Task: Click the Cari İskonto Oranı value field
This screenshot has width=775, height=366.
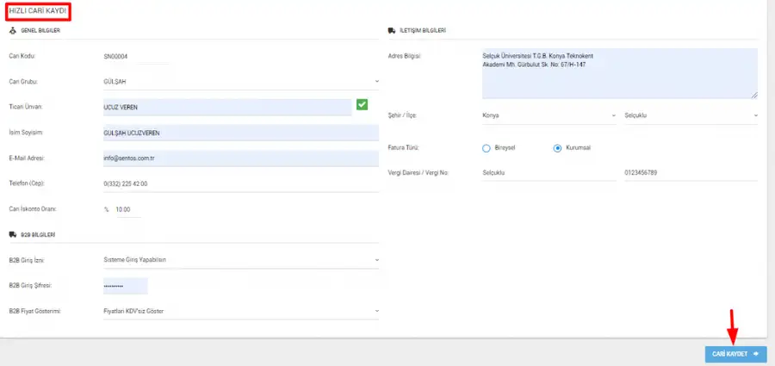Action: tap(128, 210)
